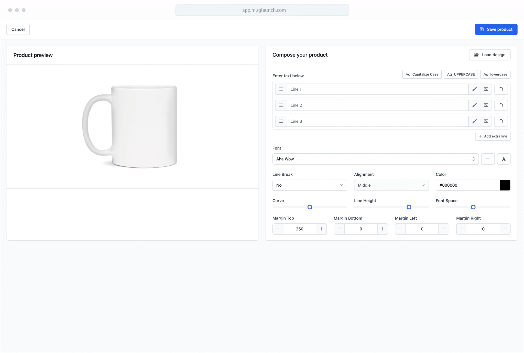Increase Margin Right with plus button
Viewport: 524px width, 353px height.
[505, 229]
